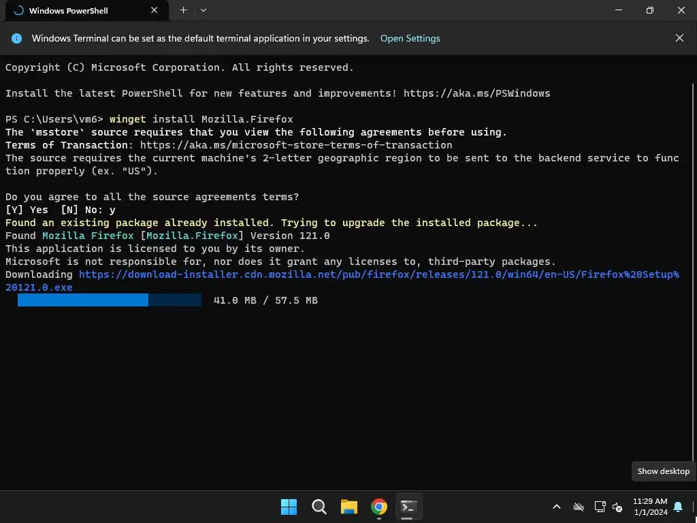Screen dimensions: 697x523
Task: Restore down the terminal window
Action: coord(650,10)
